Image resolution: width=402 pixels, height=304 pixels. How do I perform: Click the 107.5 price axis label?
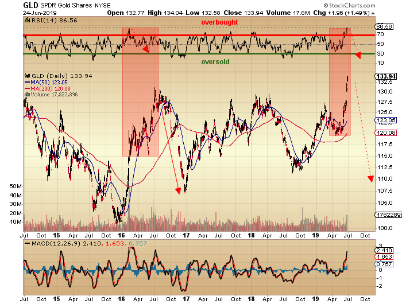click(385, 191)
